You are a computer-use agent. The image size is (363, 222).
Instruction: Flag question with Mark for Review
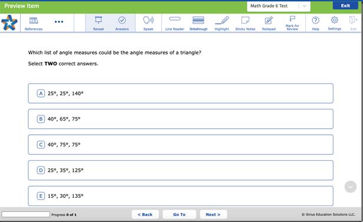click(292, 24)
